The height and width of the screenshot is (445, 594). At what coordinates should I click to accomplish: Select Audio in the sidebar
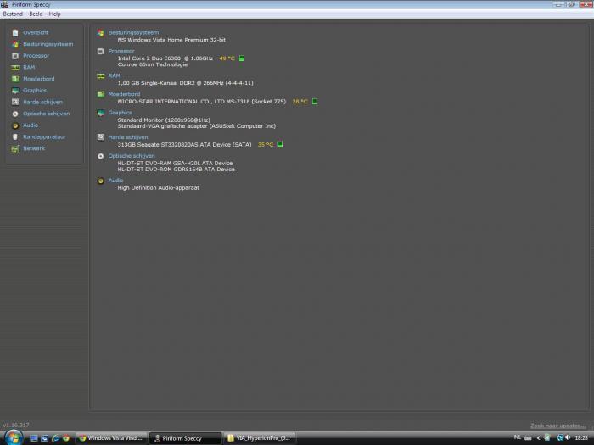click(31, 125)
